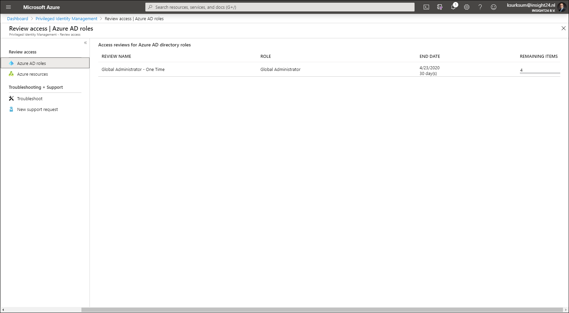Collapse the left navigation pane
The height and width of the screenshot is (313, 569).
pos(85,43)
